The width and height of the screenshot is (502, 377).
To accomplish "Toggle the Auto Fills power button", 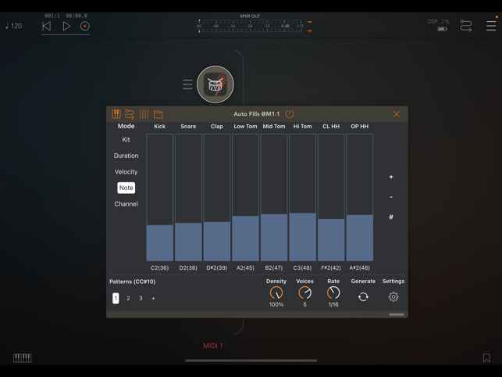I will pyautogui.click(x=290, y=114).
